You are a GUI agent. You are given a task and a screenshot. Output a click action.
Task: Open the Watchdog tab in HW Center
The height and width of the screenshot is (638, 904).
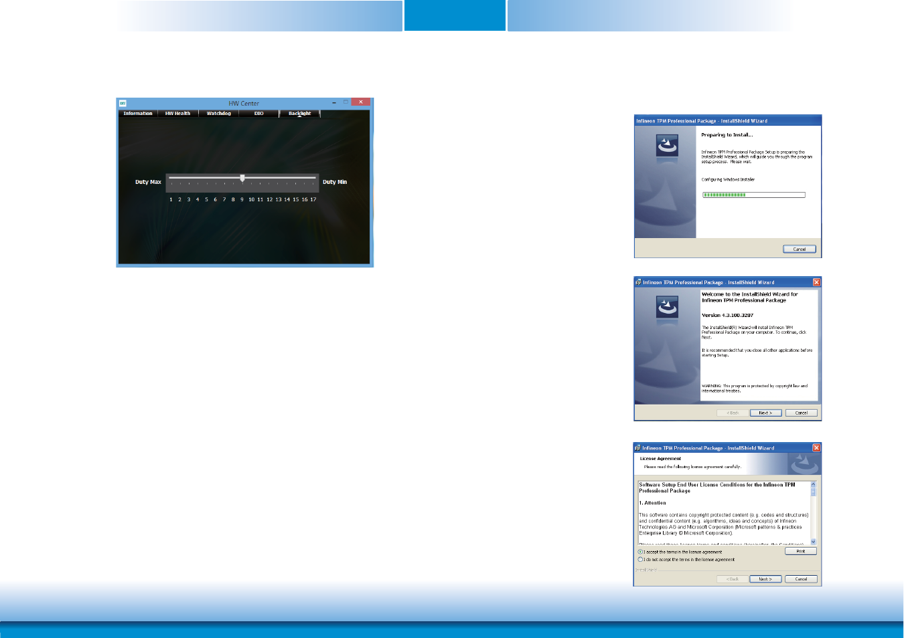[219, 114]
